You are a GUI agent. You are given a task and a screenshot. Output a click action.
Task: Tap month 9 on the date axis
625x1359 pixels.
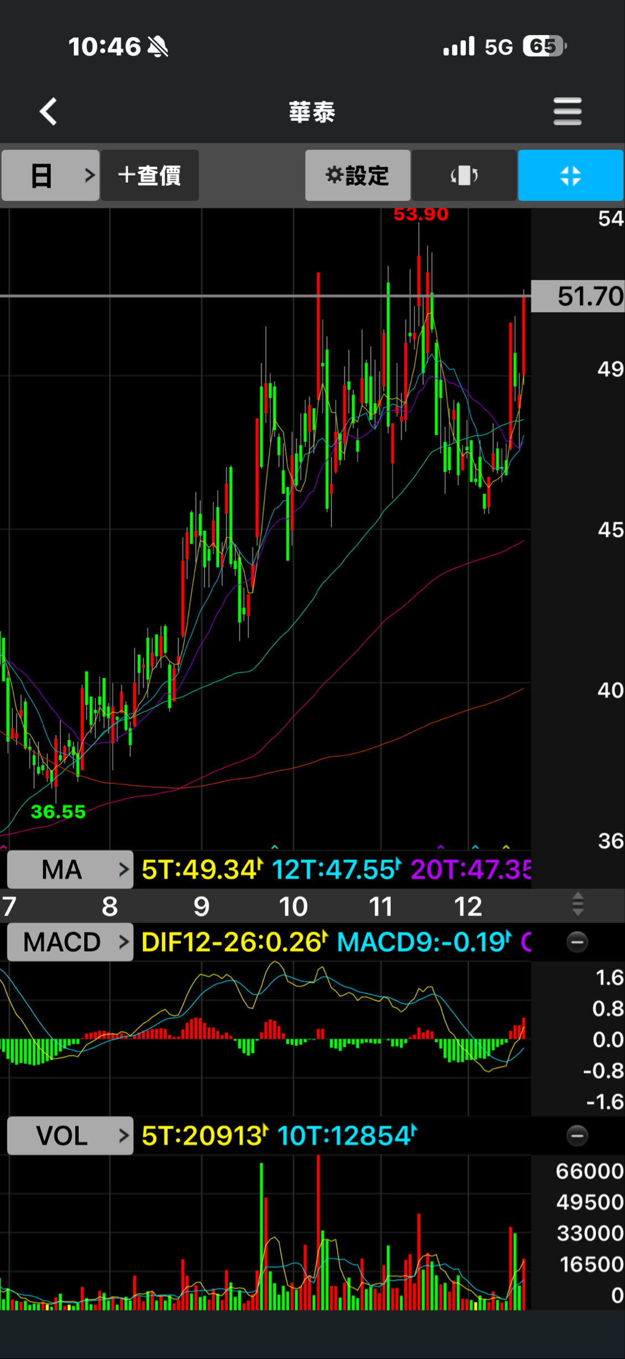pyautogui.click(x=202, y=907)
